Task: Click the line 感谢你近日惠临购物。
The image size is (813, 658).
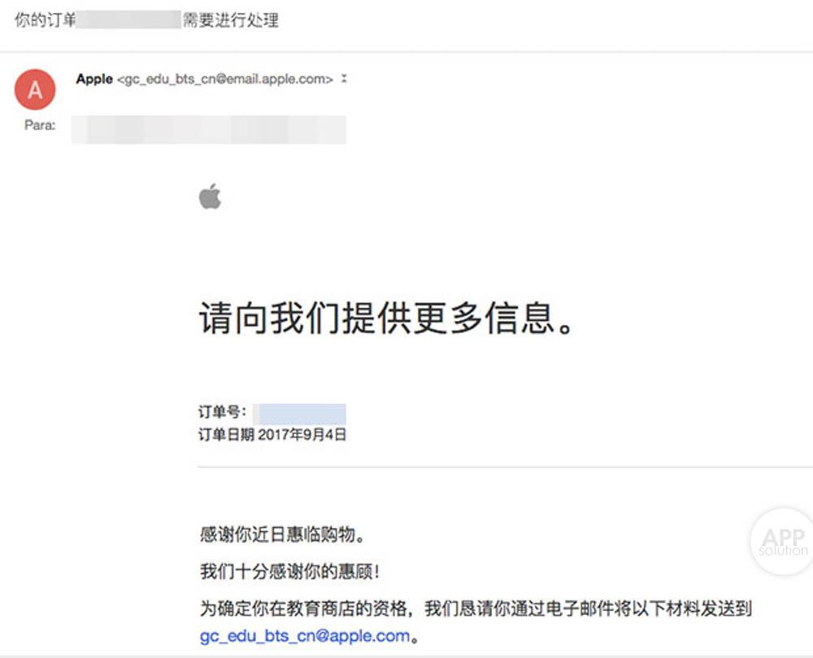Action: click(x=283, y=535)
